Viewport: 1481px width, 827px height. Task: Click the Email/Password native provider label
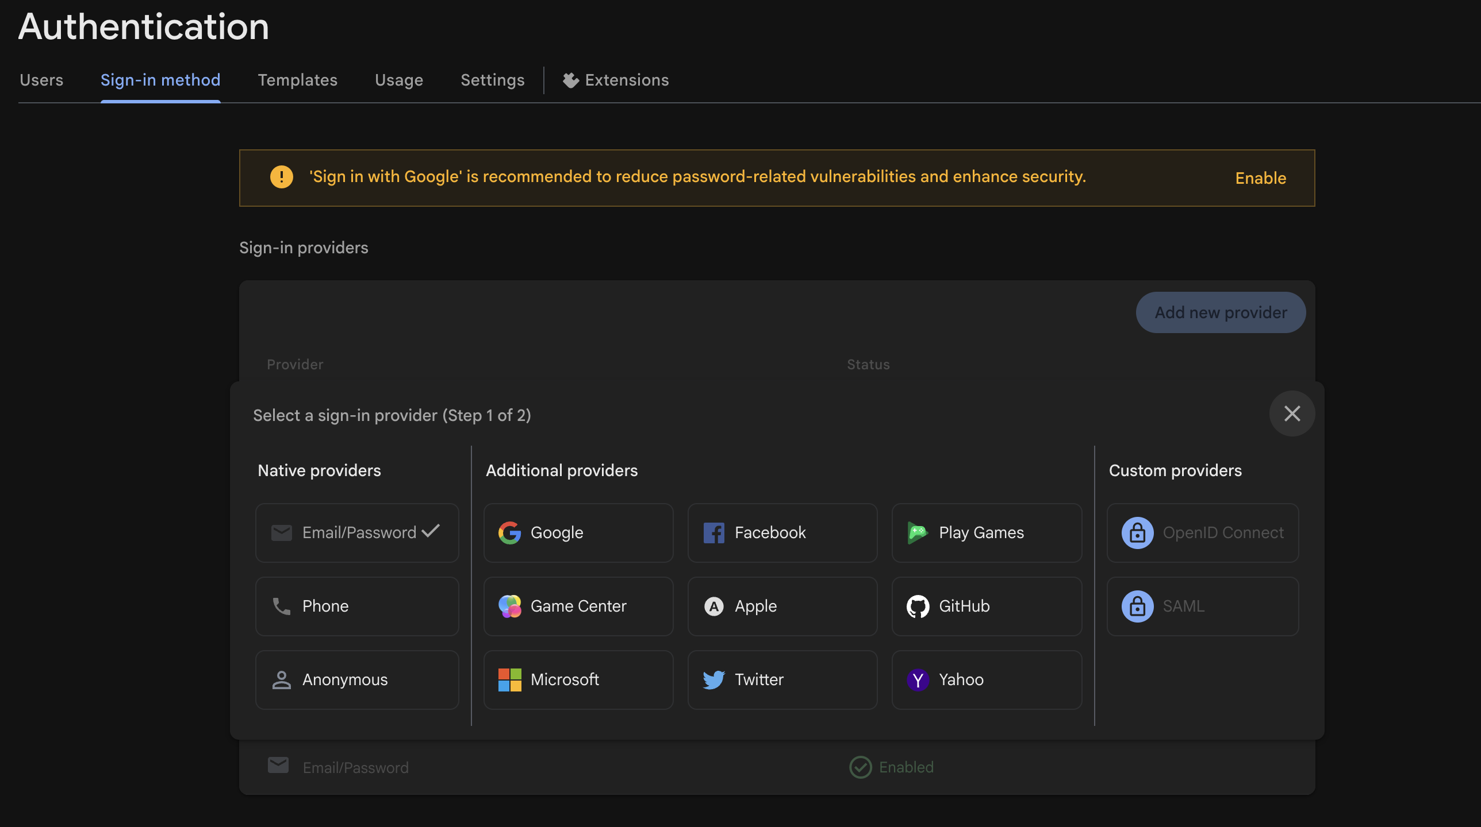pos(359,533)
